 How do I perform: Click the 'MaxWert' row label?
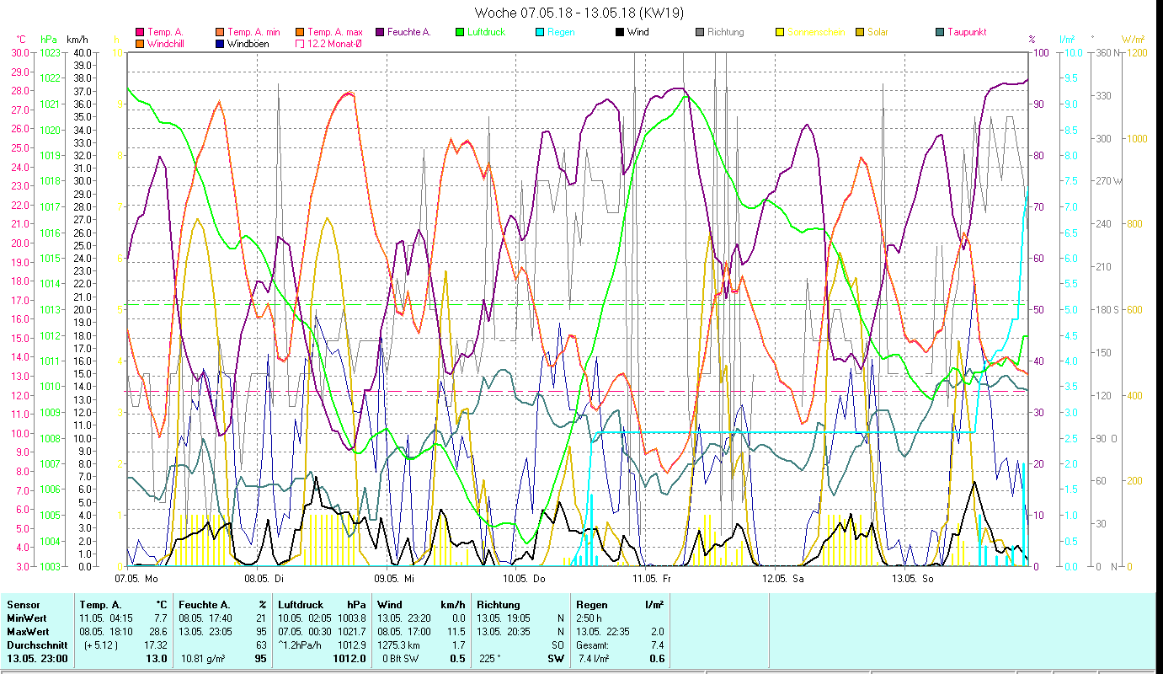click(29, 632)
